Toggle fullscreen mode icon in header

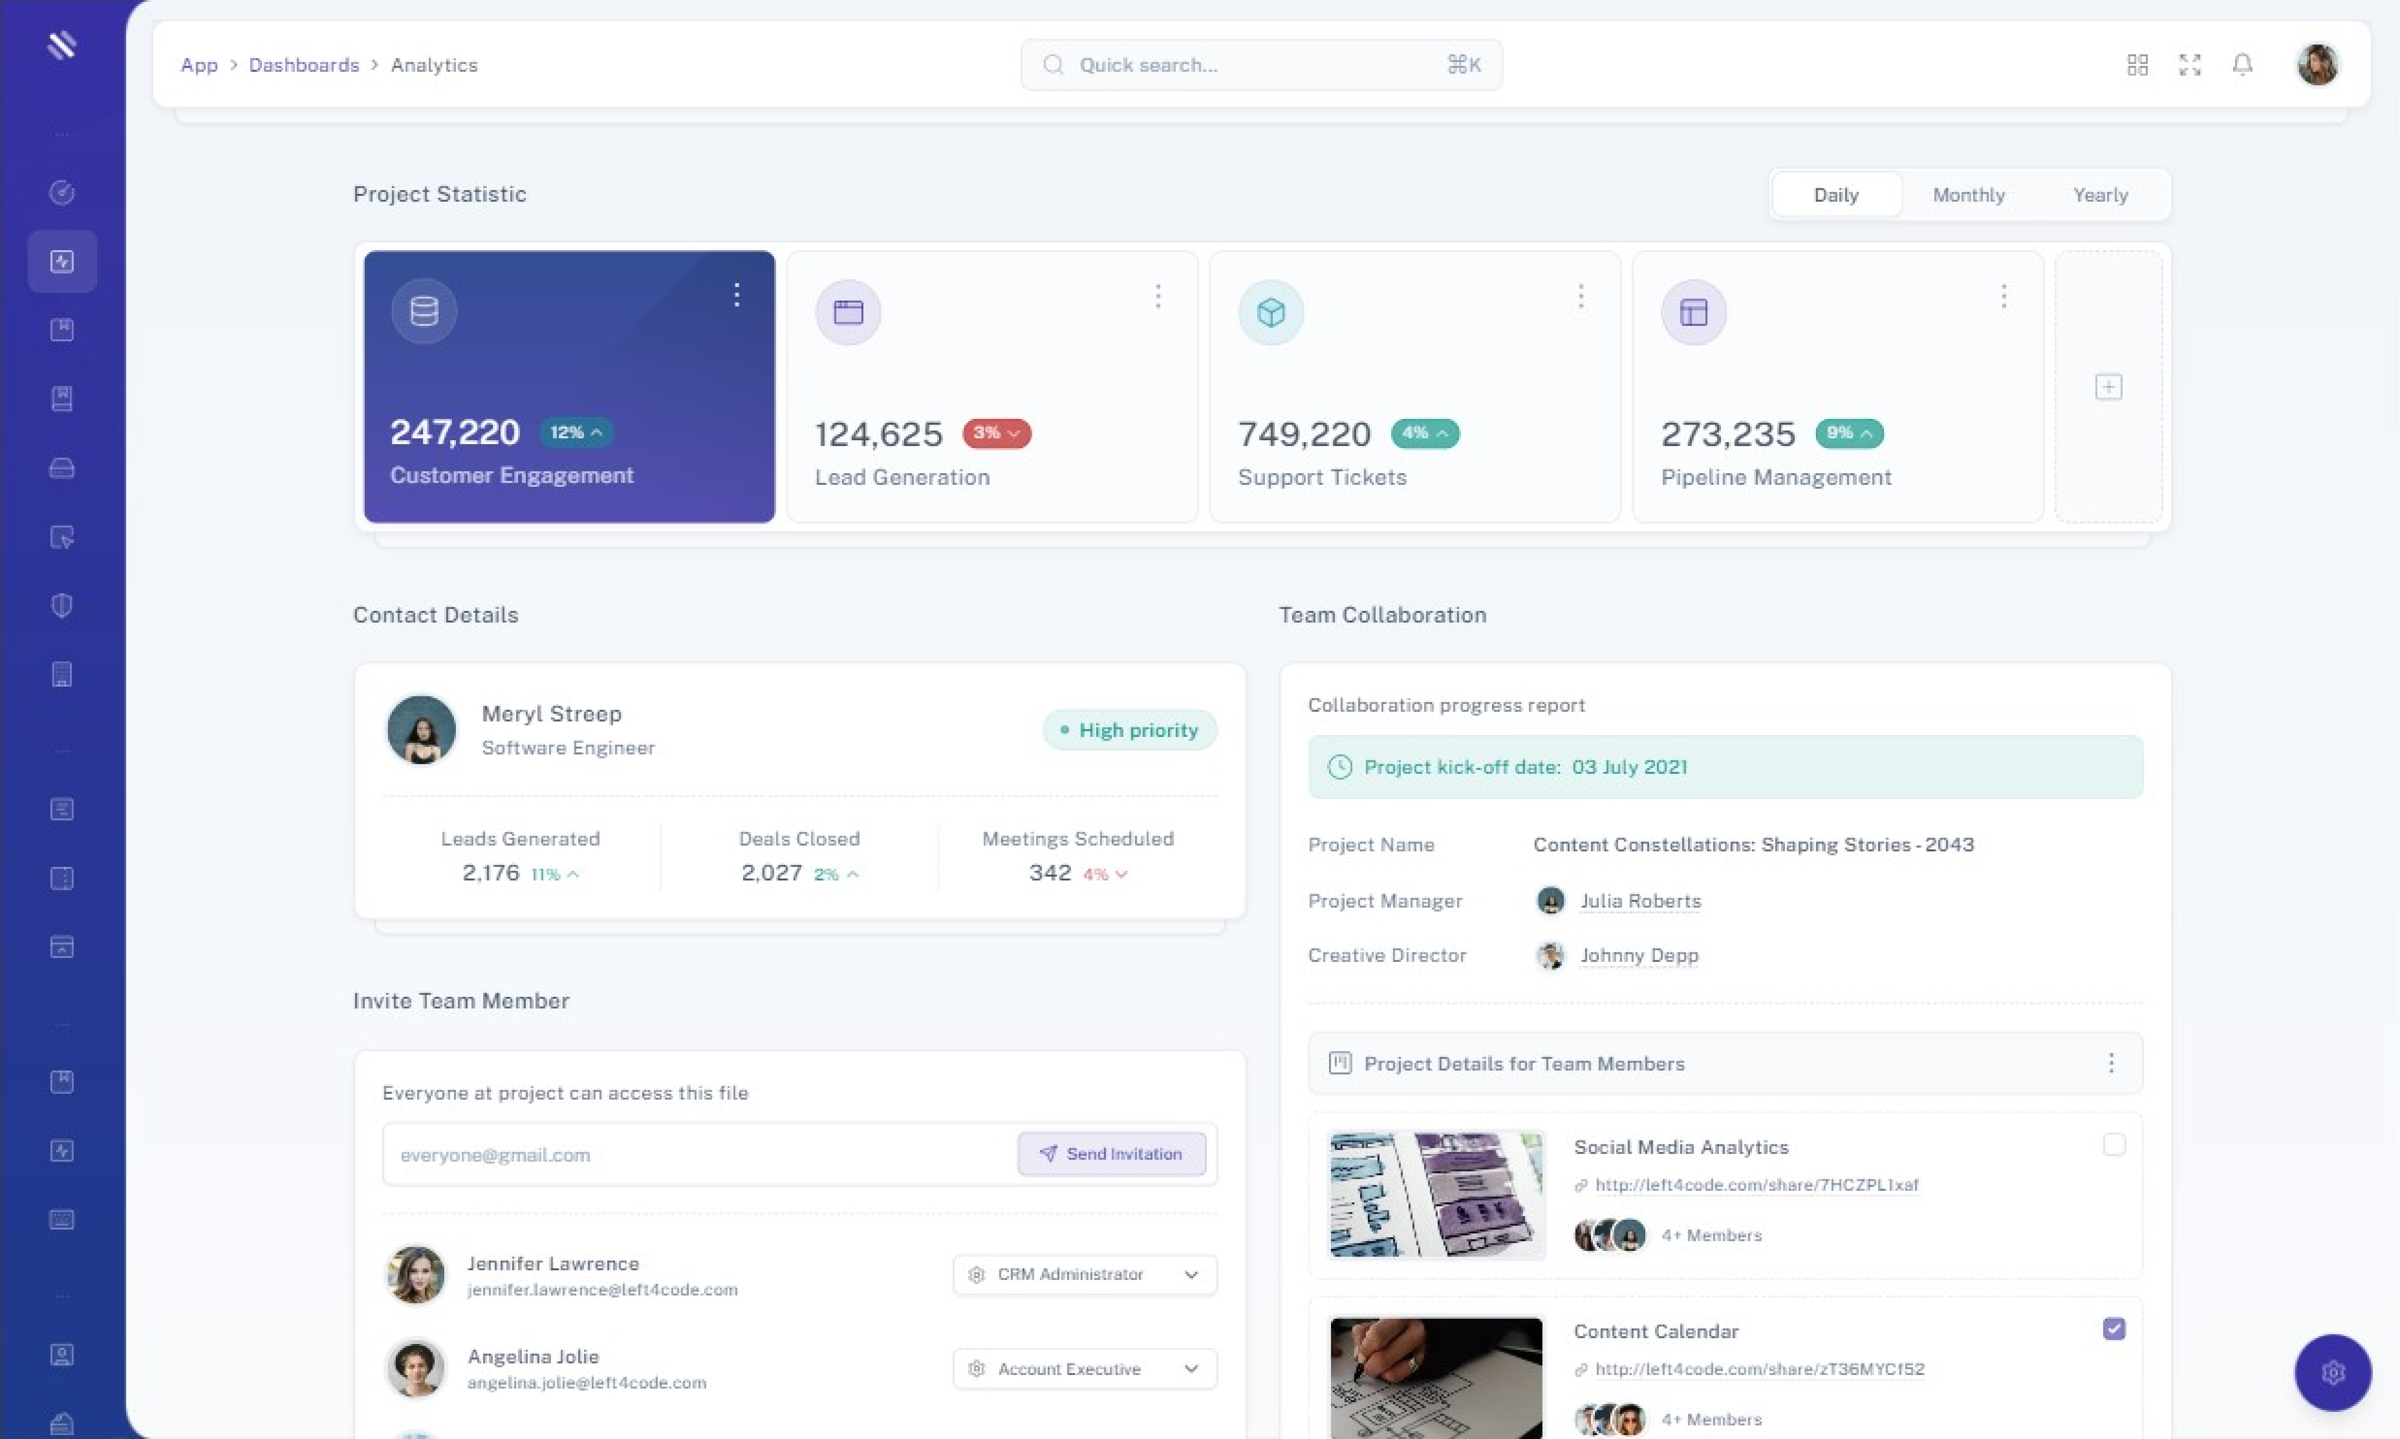coord(2189,65)
